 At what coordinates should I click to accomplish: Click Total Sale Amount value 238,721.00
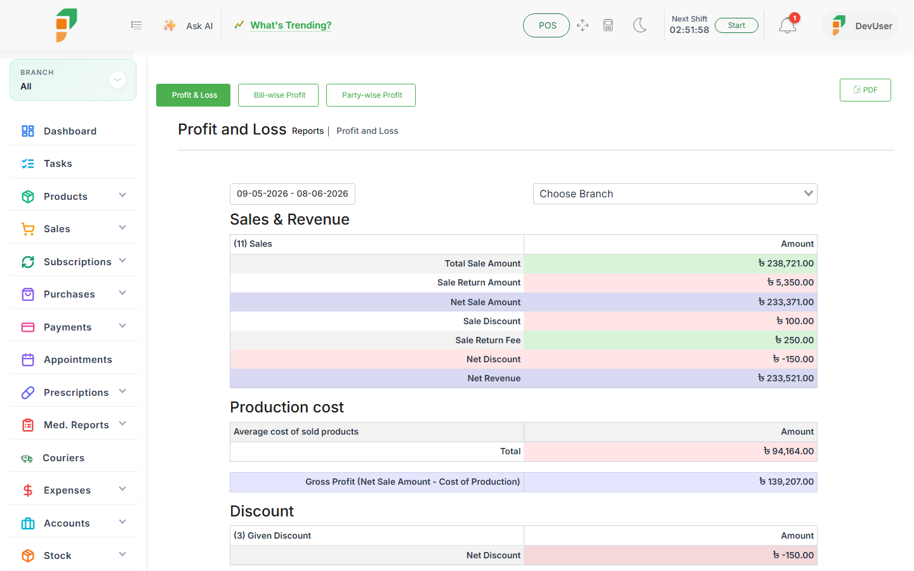tap(786, 263)
